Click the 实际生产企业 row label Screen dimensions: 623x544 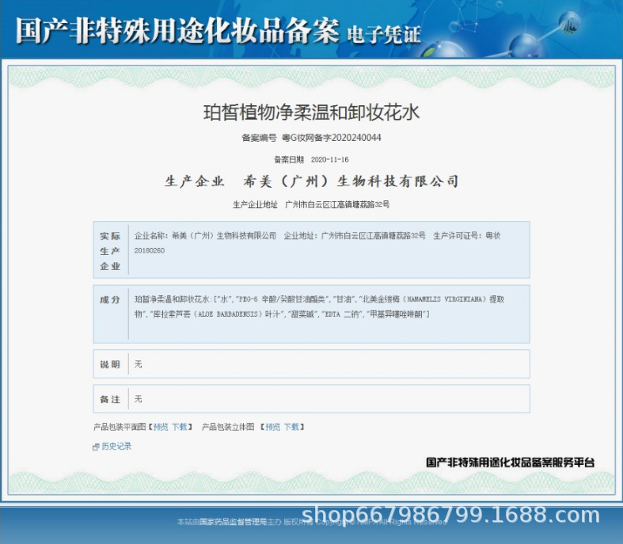click(110, 251)
